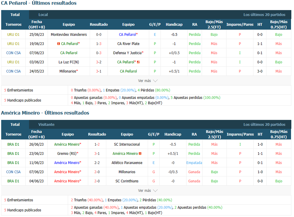Viewport: 294px width, 217px height.
Task: Click 'Ganada' RA cell in Millonarios row
Action: (194, 172)
